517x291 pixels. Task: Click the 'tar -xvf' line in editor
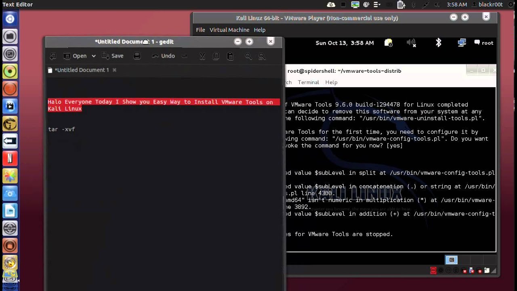(61, 129)
